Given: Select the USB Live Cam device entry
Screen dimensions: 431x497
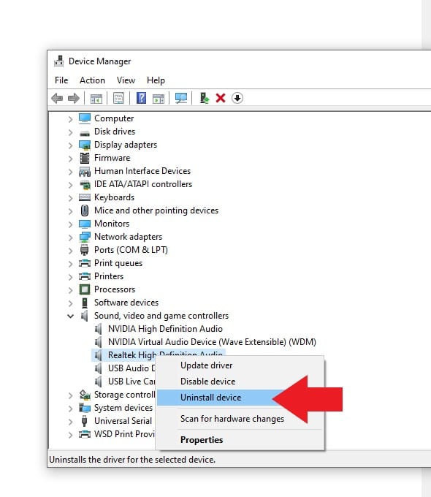Looking at the screenshot, I should click(x=131, y=382).
